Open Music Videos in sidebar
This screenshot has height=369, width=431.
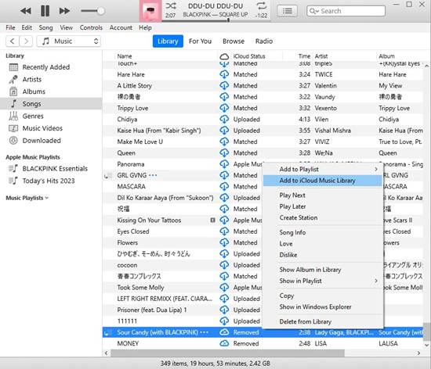tap(51, 128)
